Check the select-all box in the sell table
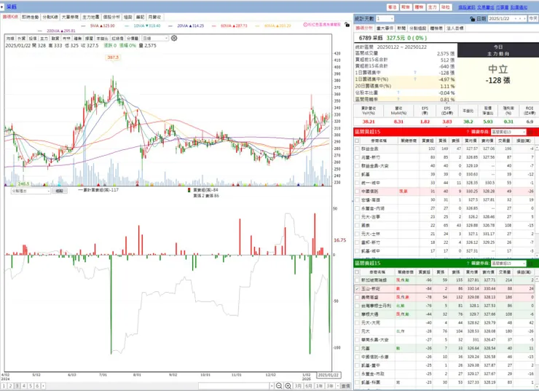The image size is (539, 391). (357, 272)
